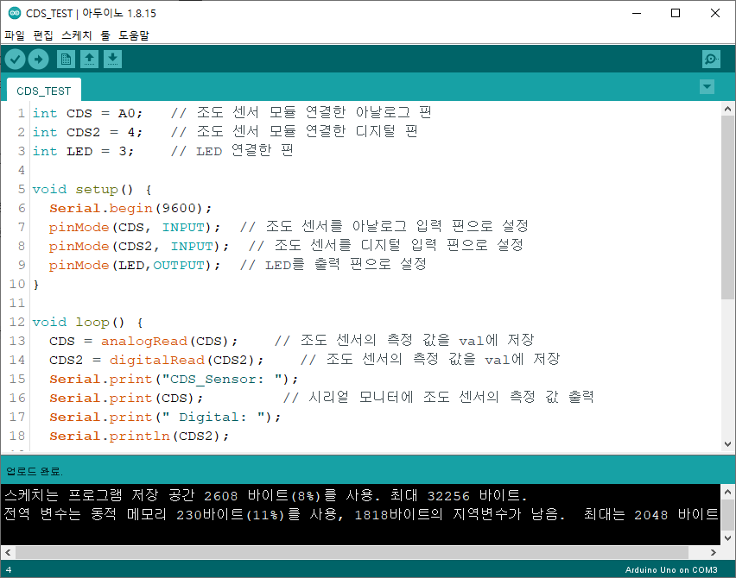Click "Serial.print(CDS);" on line 16

pos(126,398)
